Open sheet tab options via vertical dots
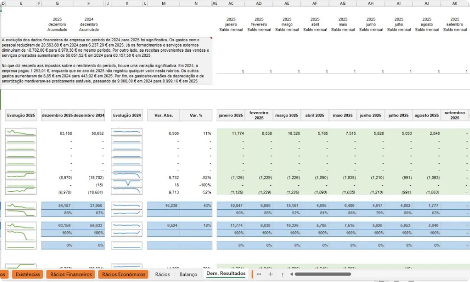This screenshot has width=470, height=282. (282, 274)
